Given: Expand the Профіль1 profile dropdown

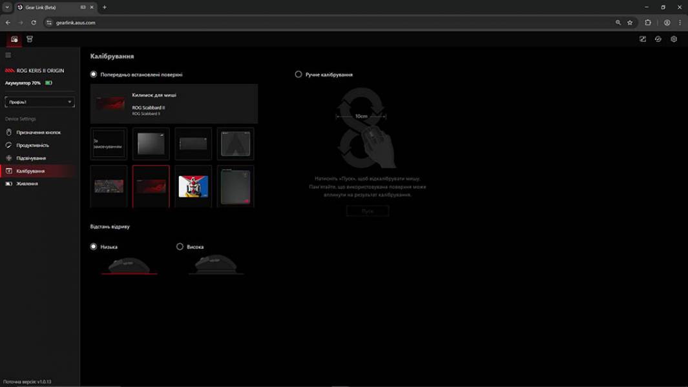Looking at the screenshot, I should 39,102.
